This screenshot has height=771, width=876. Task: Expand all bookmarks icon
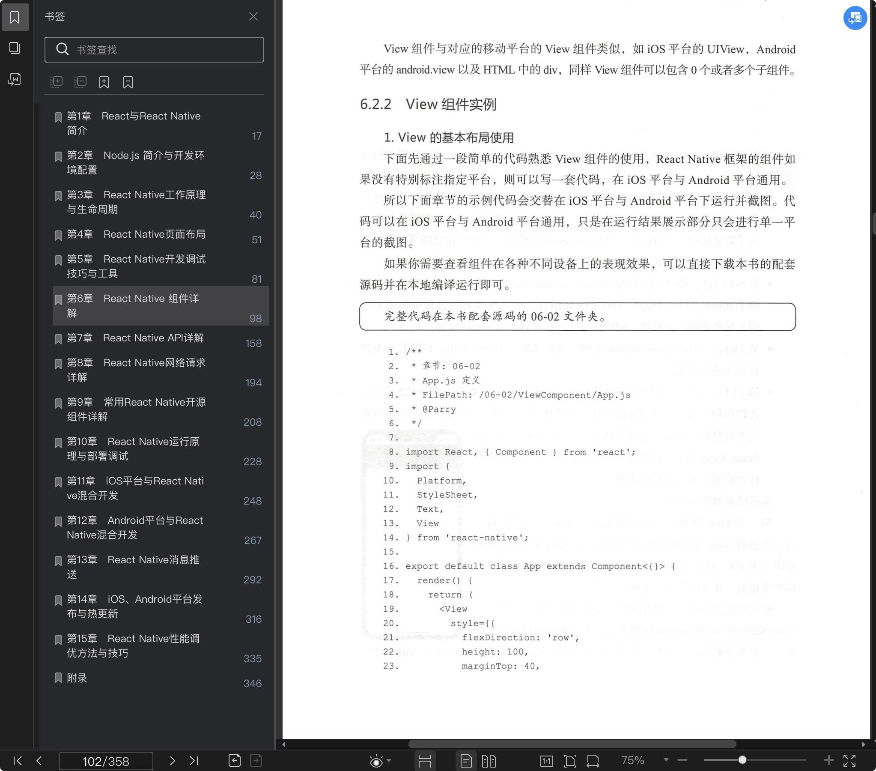[56, 82]
